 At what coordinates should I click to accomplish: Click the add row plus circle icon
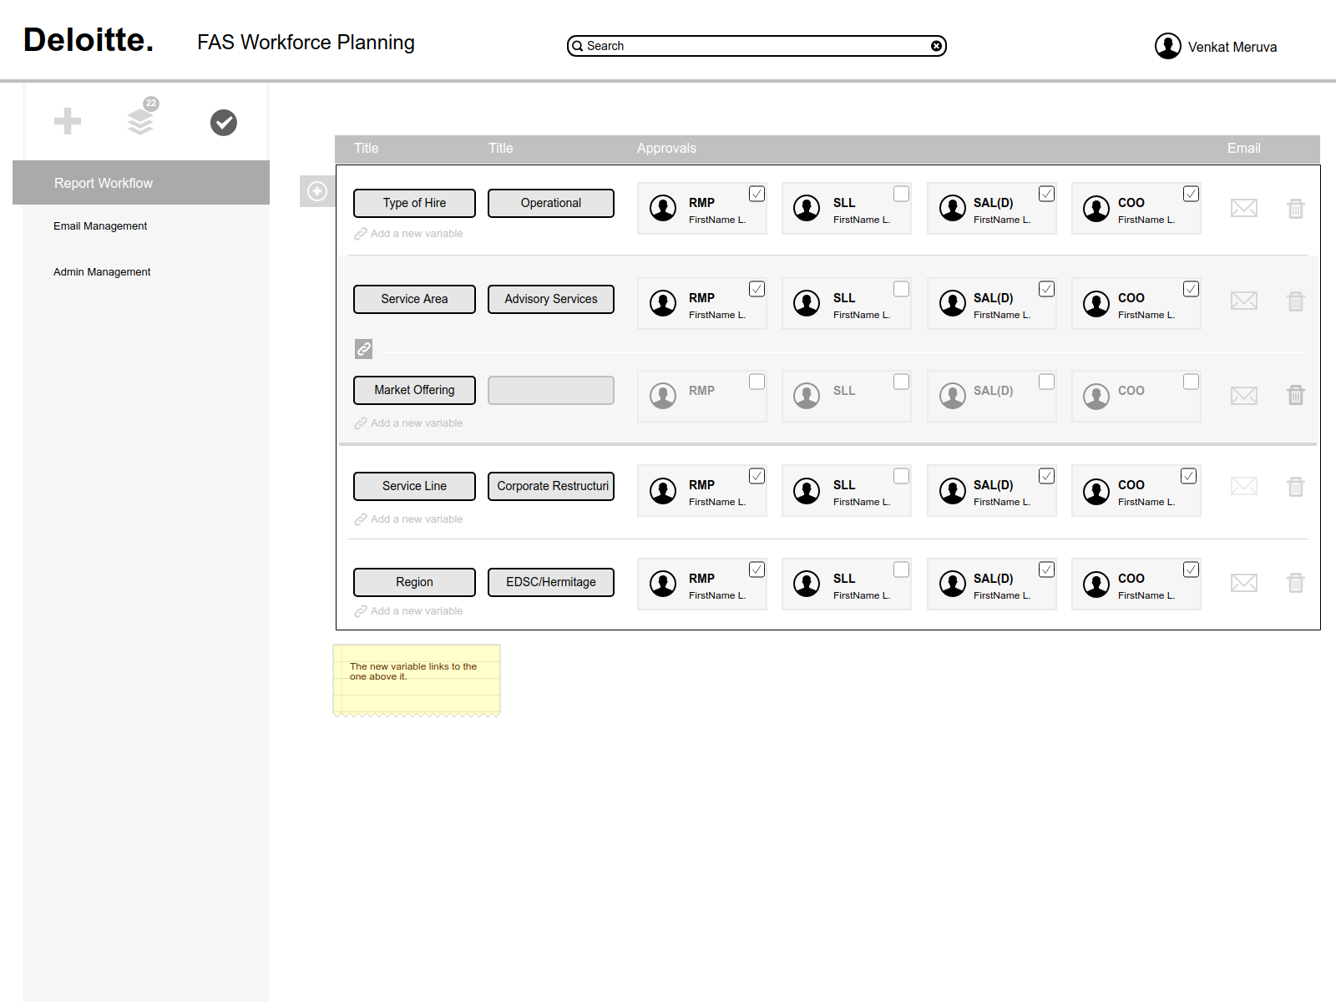coord(317,191)
